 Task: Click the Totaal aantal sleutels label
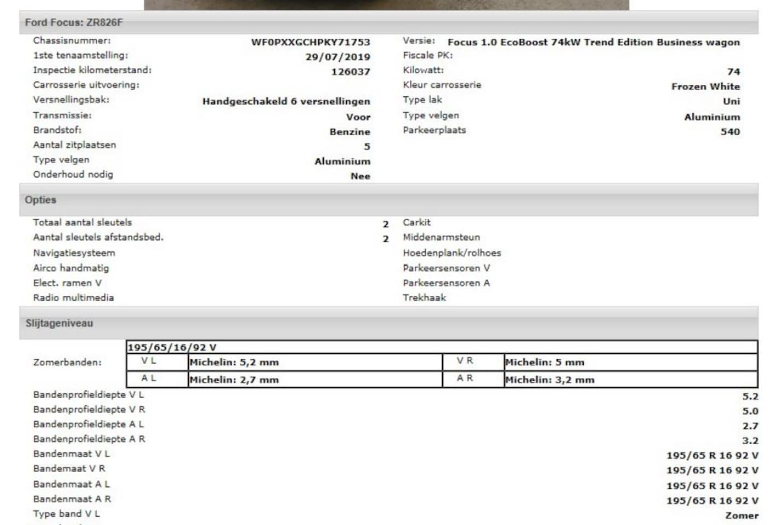click(x=82, y=222)
